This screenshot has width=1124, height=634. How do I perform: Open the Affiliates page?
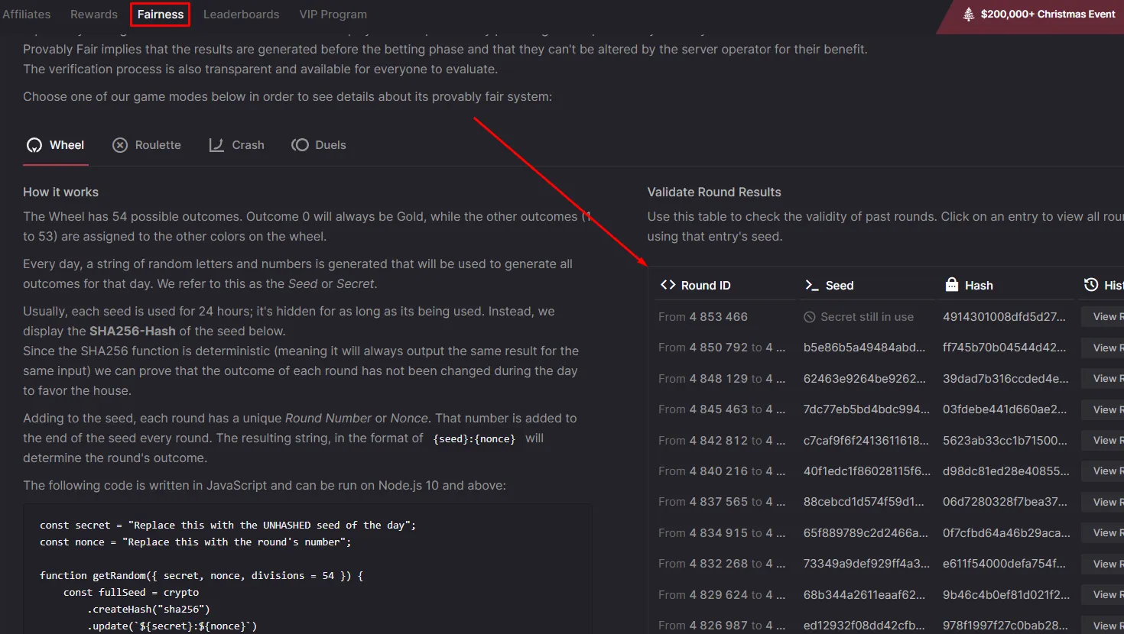(x=26, y=14)
